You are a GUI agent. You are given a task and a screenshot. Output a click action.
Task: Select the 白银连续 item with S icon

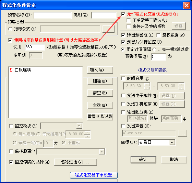click(20, 70)
